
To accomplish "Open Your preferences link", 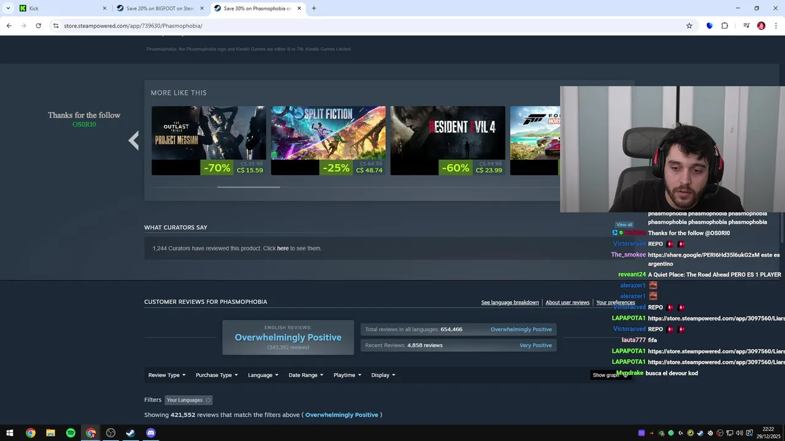I will click(615, 303).
